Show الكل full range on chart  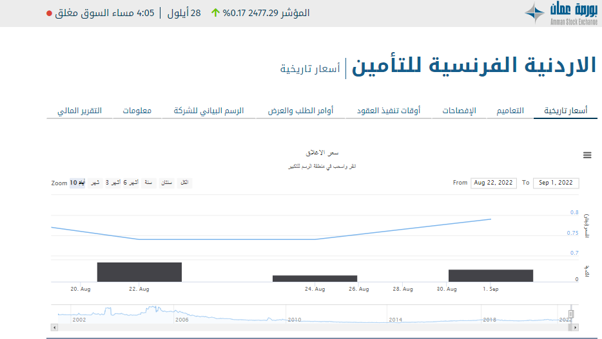[x=185, y=183]
